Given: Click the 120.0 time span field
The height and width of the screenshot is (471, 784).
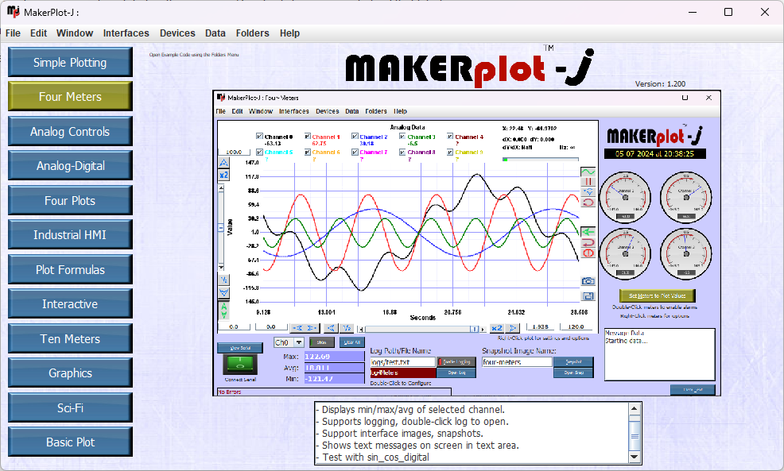Looking at the screenshot, I should [x=576, y=326].
